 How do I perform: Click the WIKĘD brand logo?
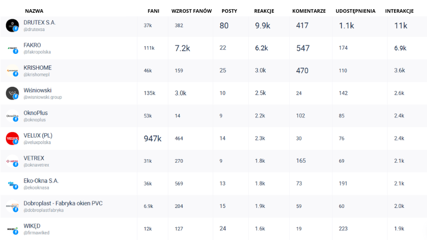coord(12,229)
